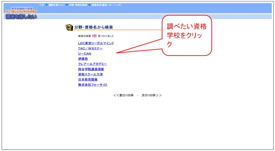This screenshot has height=151, width=275.
Task: Open the 伊藤塾 link
Action: pyautogui.click(x=83, y=59)
